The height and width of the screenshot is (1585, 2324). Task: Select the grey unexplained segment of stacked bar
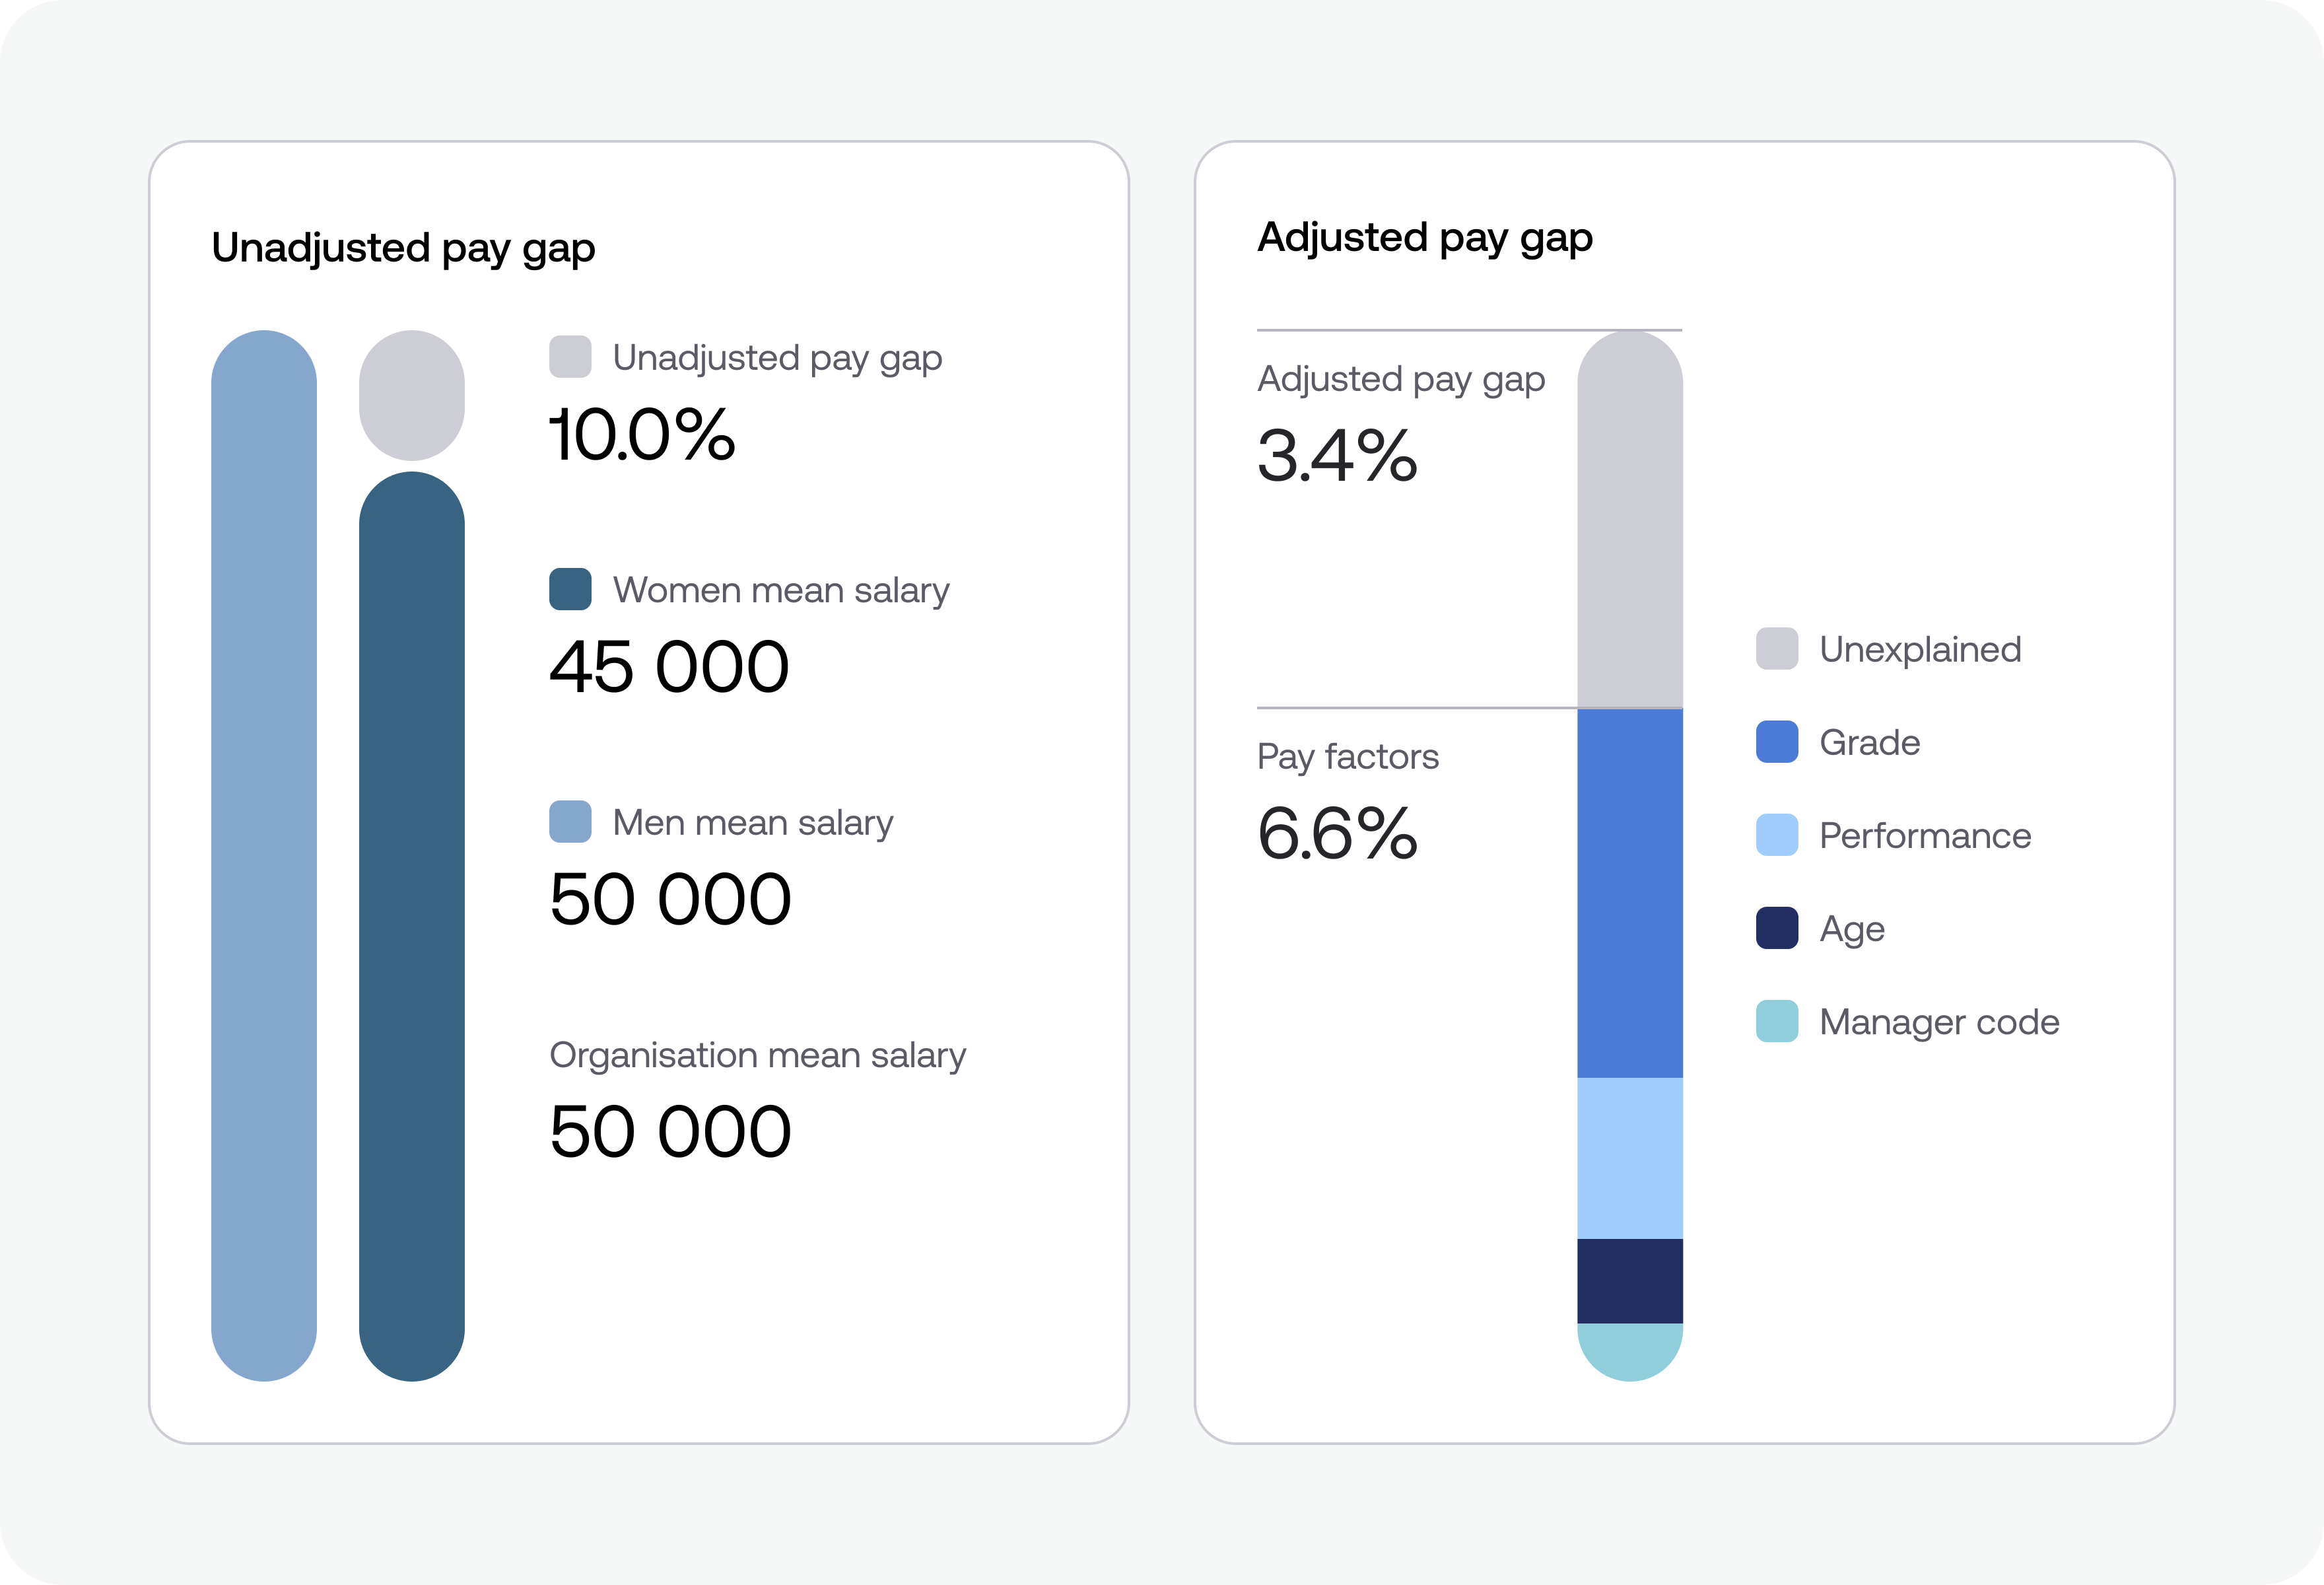click(x=1630, y=520)
